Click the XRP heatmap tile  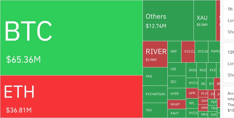click(174, 52)
